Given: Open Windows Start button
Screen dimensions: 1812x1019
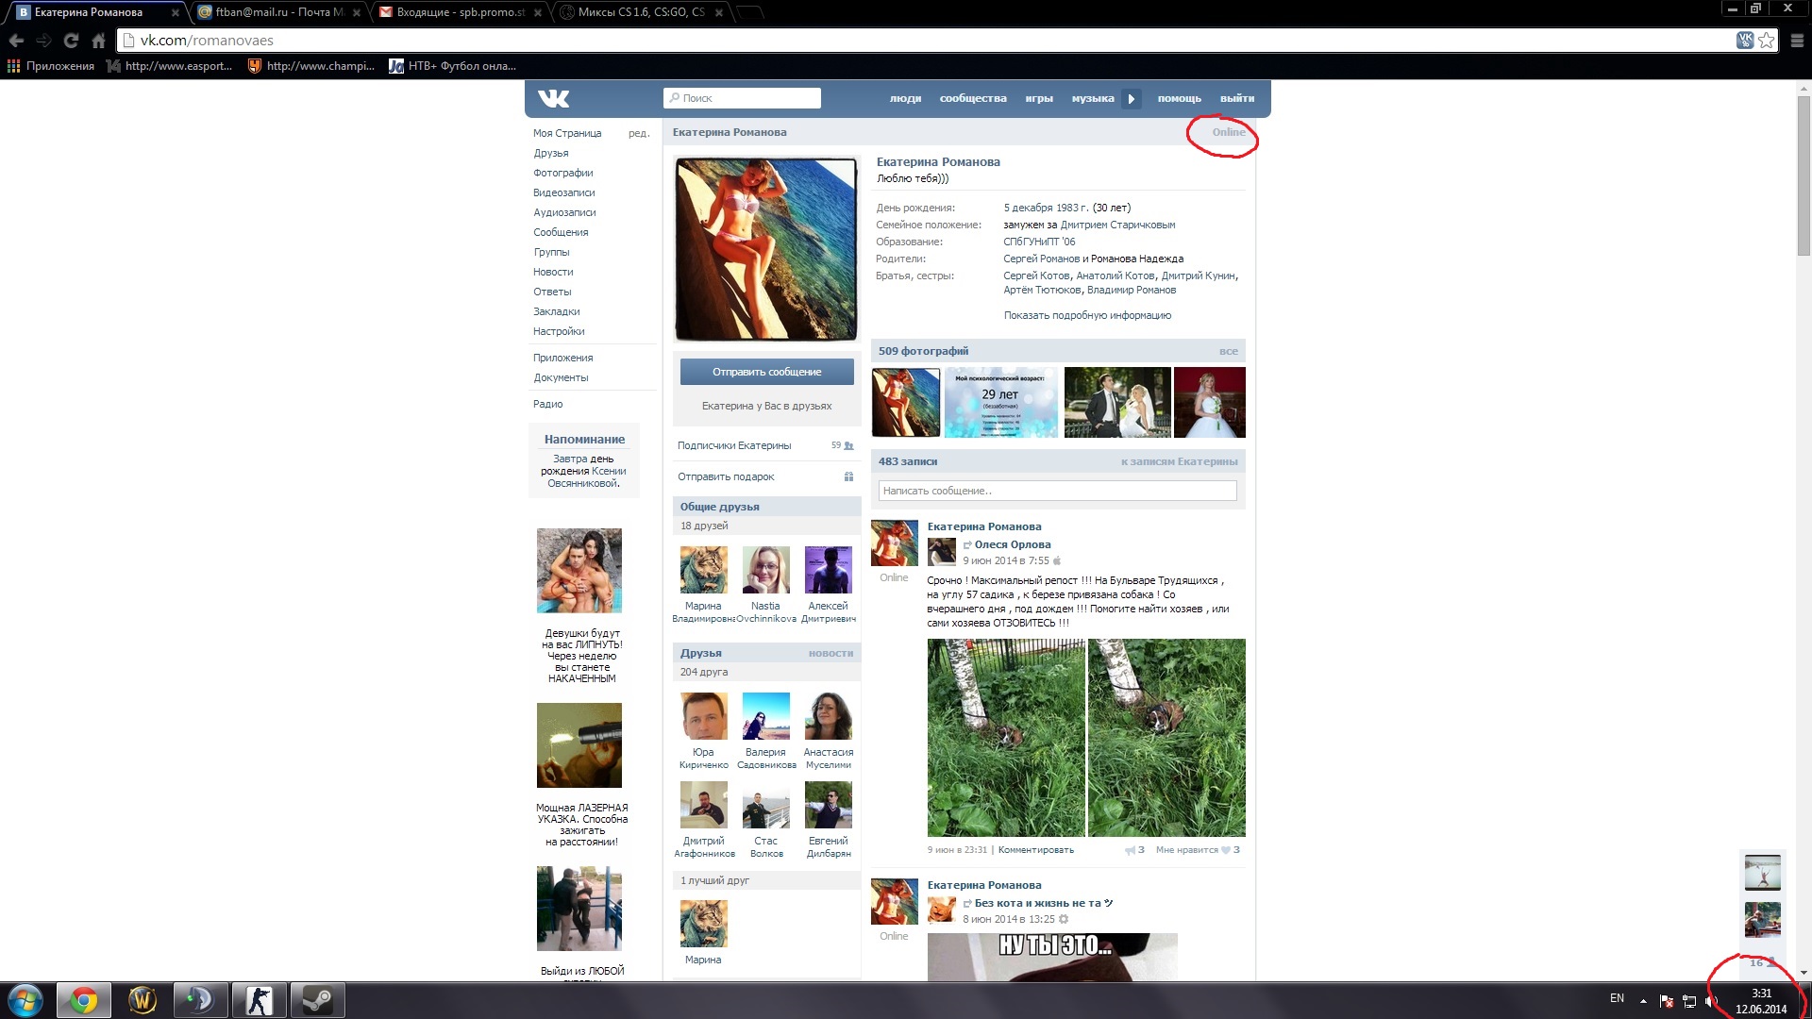Looking at the screenshot, I should [25, 1000].
